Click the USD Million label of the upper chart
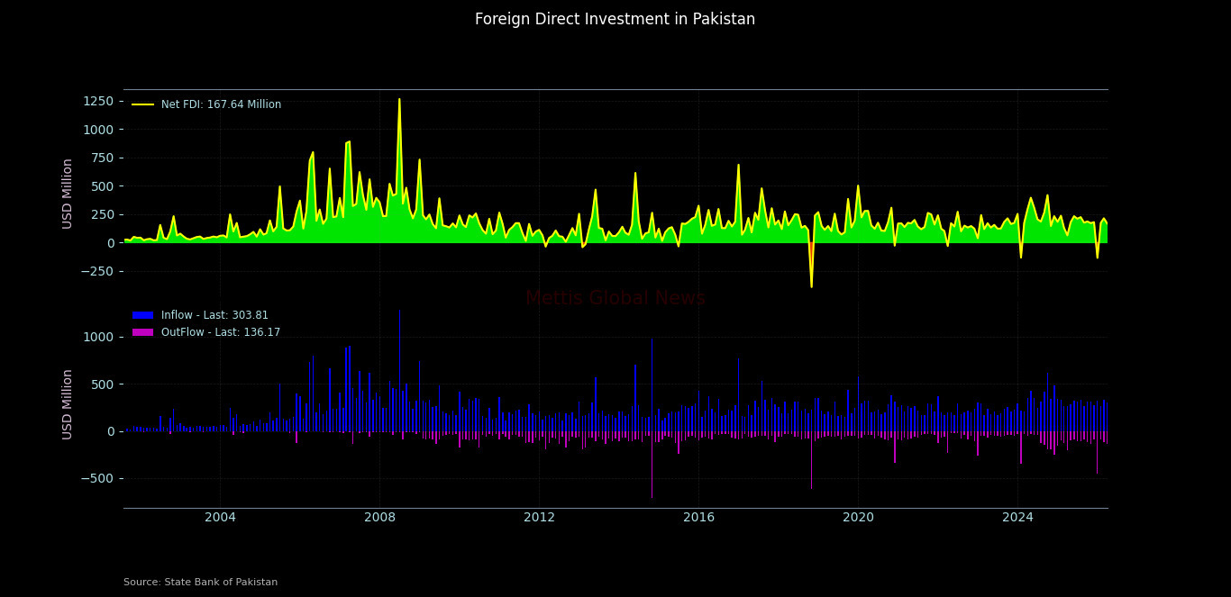 pos(68,193)
